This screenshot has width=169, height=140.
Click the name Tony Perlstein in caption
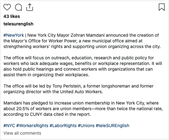click(66, 86)
